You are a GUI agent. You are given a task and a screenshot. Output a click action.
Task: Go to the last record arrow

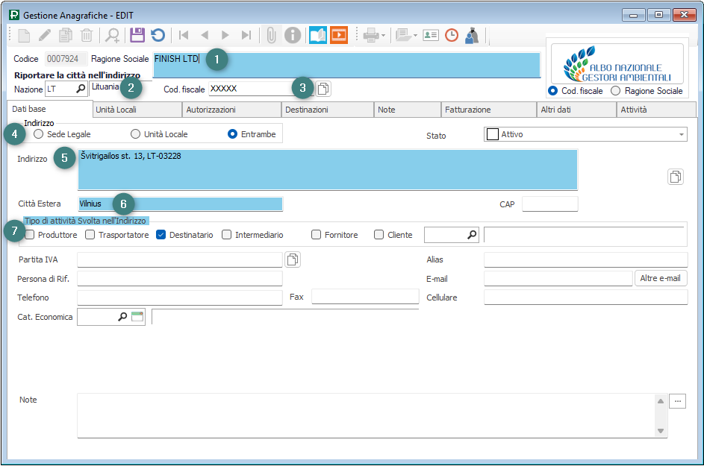pos(246,35)
